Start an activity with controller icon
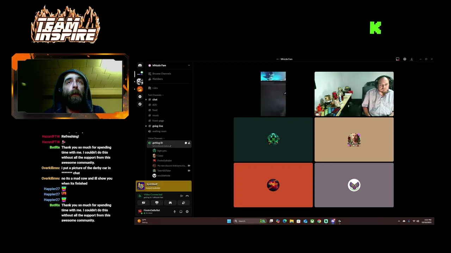The width and height of the screenshot is (451, 253). (x=170, y=203)
